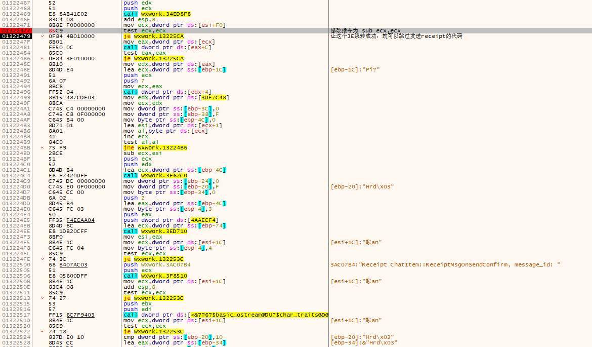Click push wxwork.3AC07B4 instruction
This screenshot has height=347, width=592.
[x=157, y=265]
